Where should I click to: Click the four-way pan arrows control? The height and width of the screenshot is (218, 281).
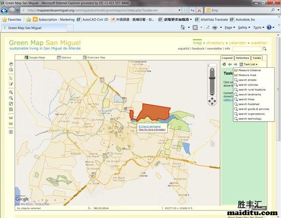click(212, 101)
